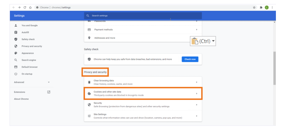This screenshot has height=135, width=293.
Task: Open On startup in the sidebar
Action: pos(27,74)
